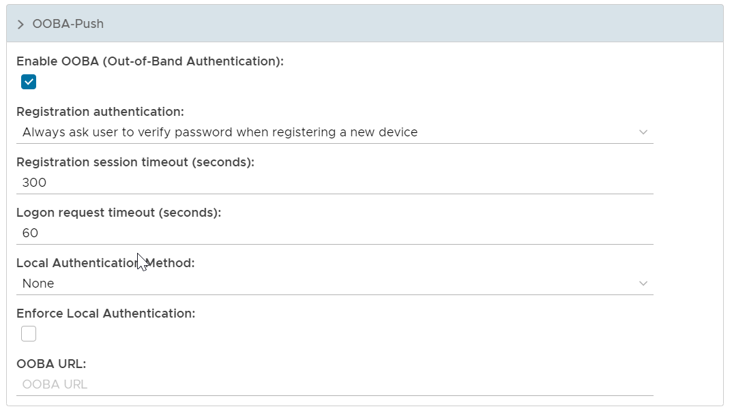Enable the Enforce Local Authentication checkbox

click(x=29, y=334)
